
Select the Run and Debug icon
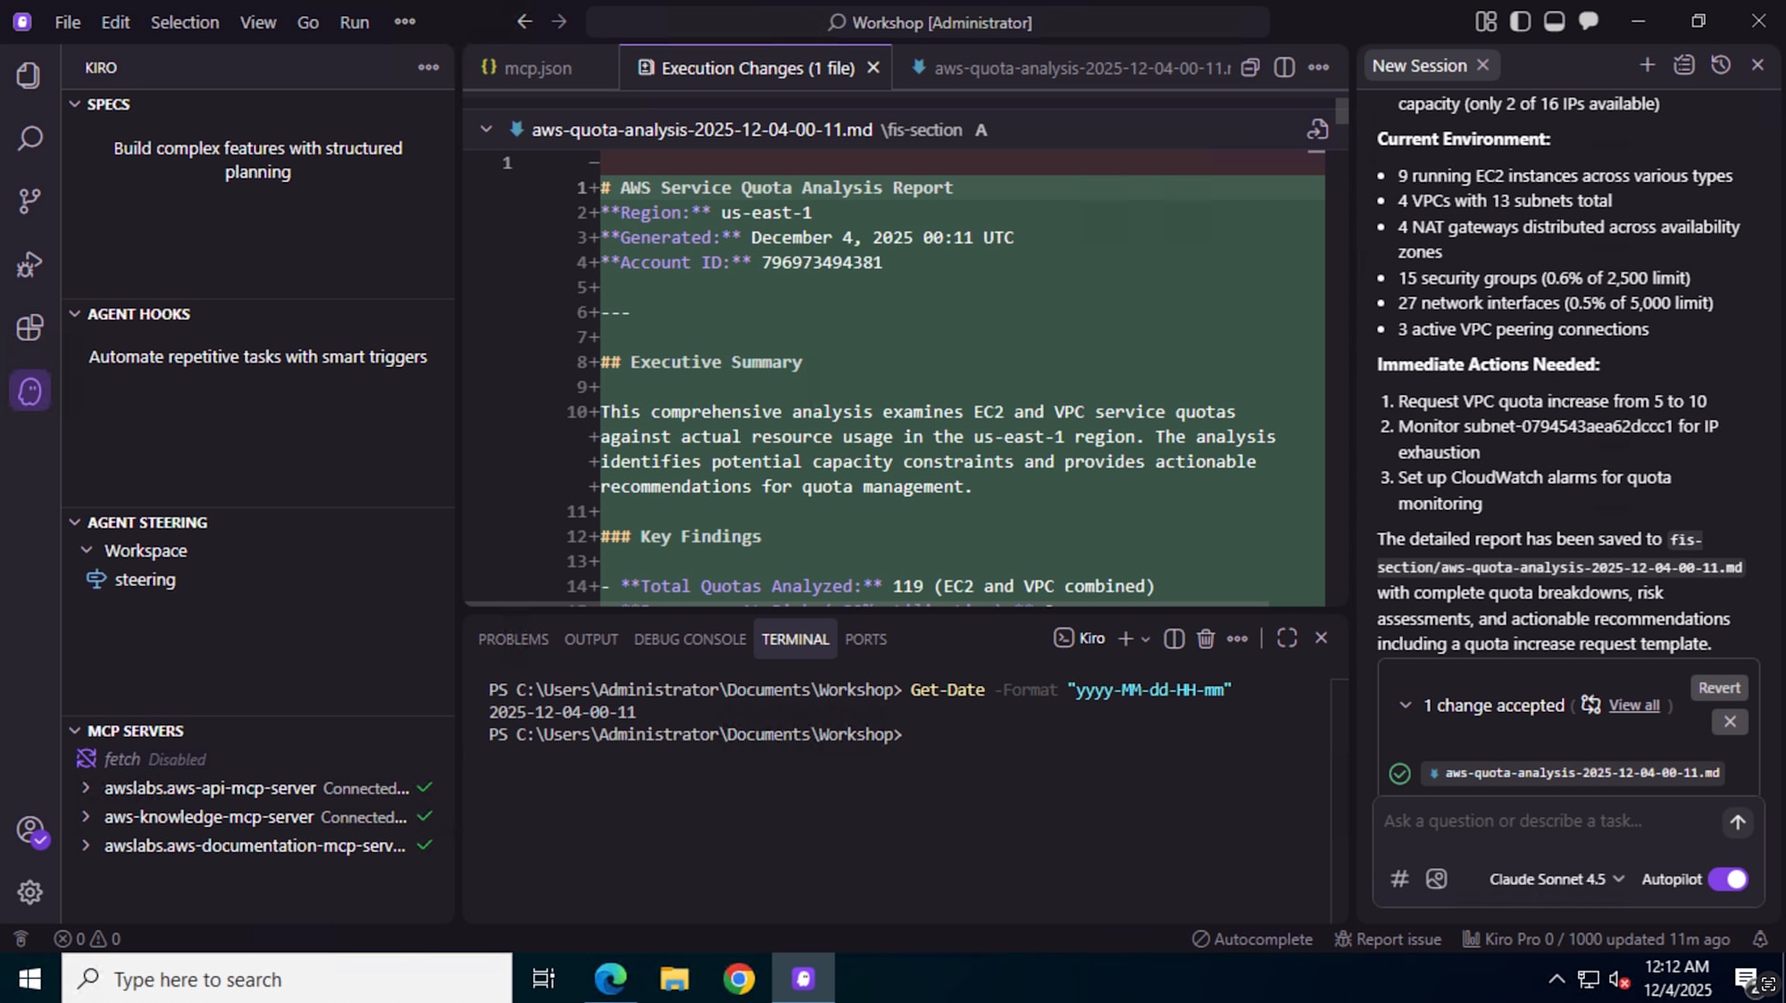tap(29, 264)
